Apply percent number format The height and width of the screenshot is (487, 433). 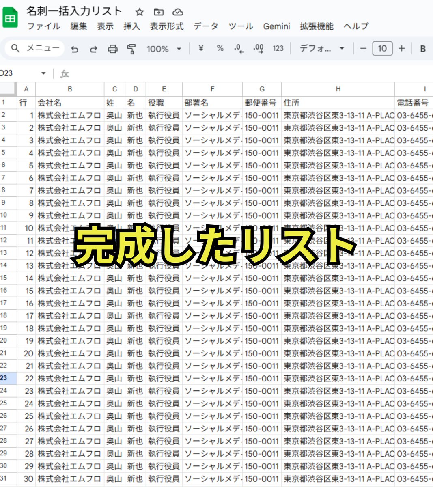[220, 48]
